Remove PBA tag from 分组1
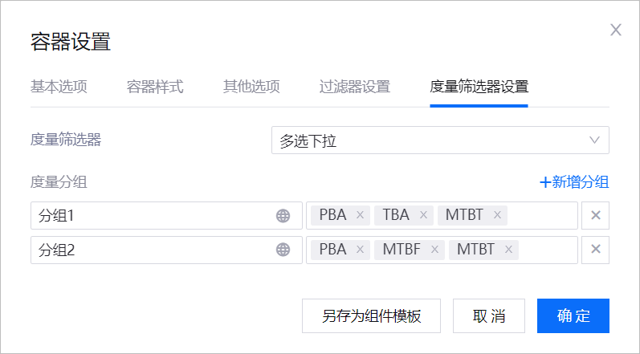This screenshot has height=354, width=640. 360,215
